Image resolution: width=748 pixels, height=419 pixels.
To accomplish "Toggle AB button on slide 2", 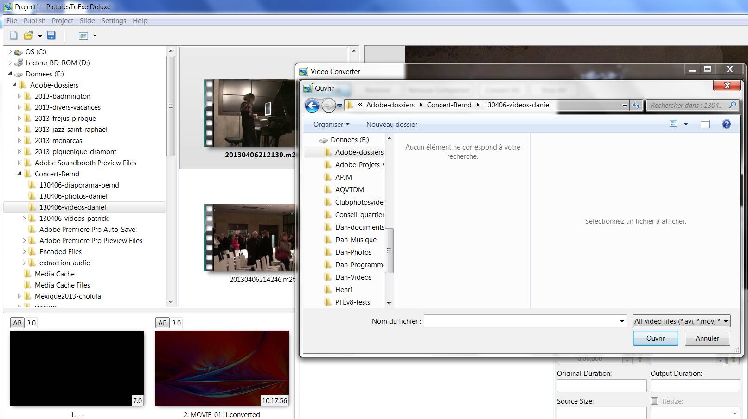I will tap(162, 323).
